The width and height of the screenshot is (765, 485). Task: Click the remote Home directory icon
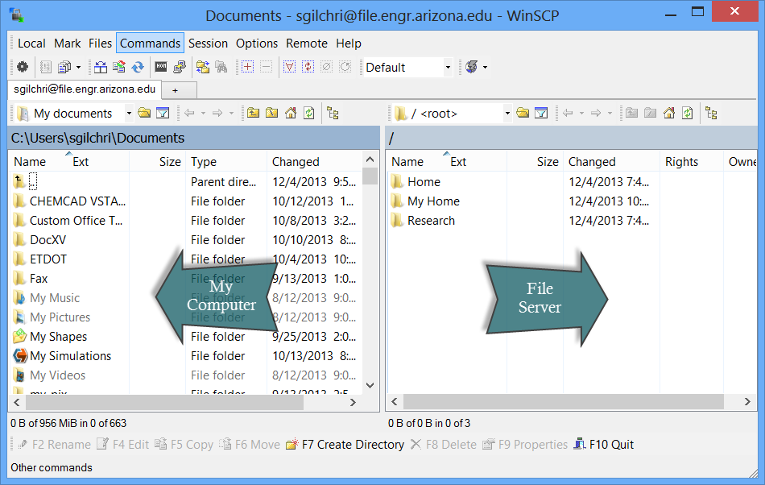coord(669,114)
